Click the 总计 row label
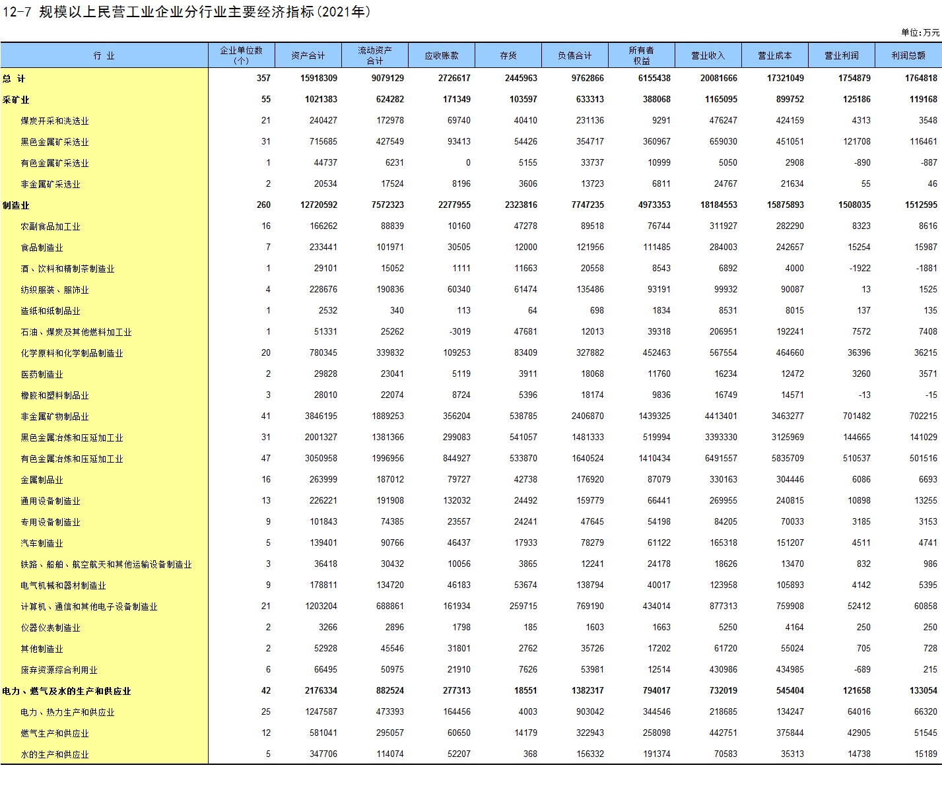942x786 pixels. [x=14, y=79]
